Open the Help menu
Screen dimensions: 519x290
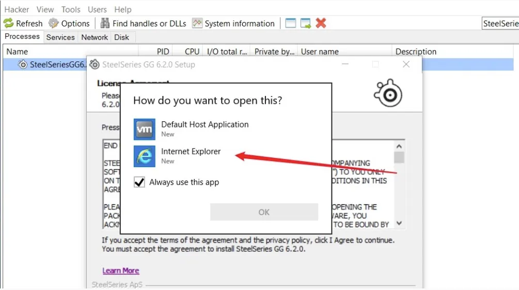pyautogui.click(x=123, y=10)
